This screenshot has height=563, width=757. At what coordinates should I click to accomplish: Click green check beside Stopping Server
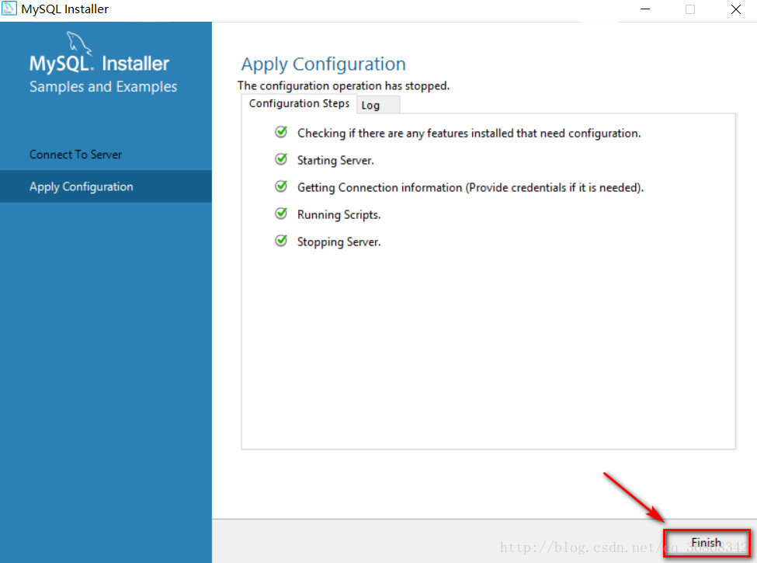coord(281,241)
